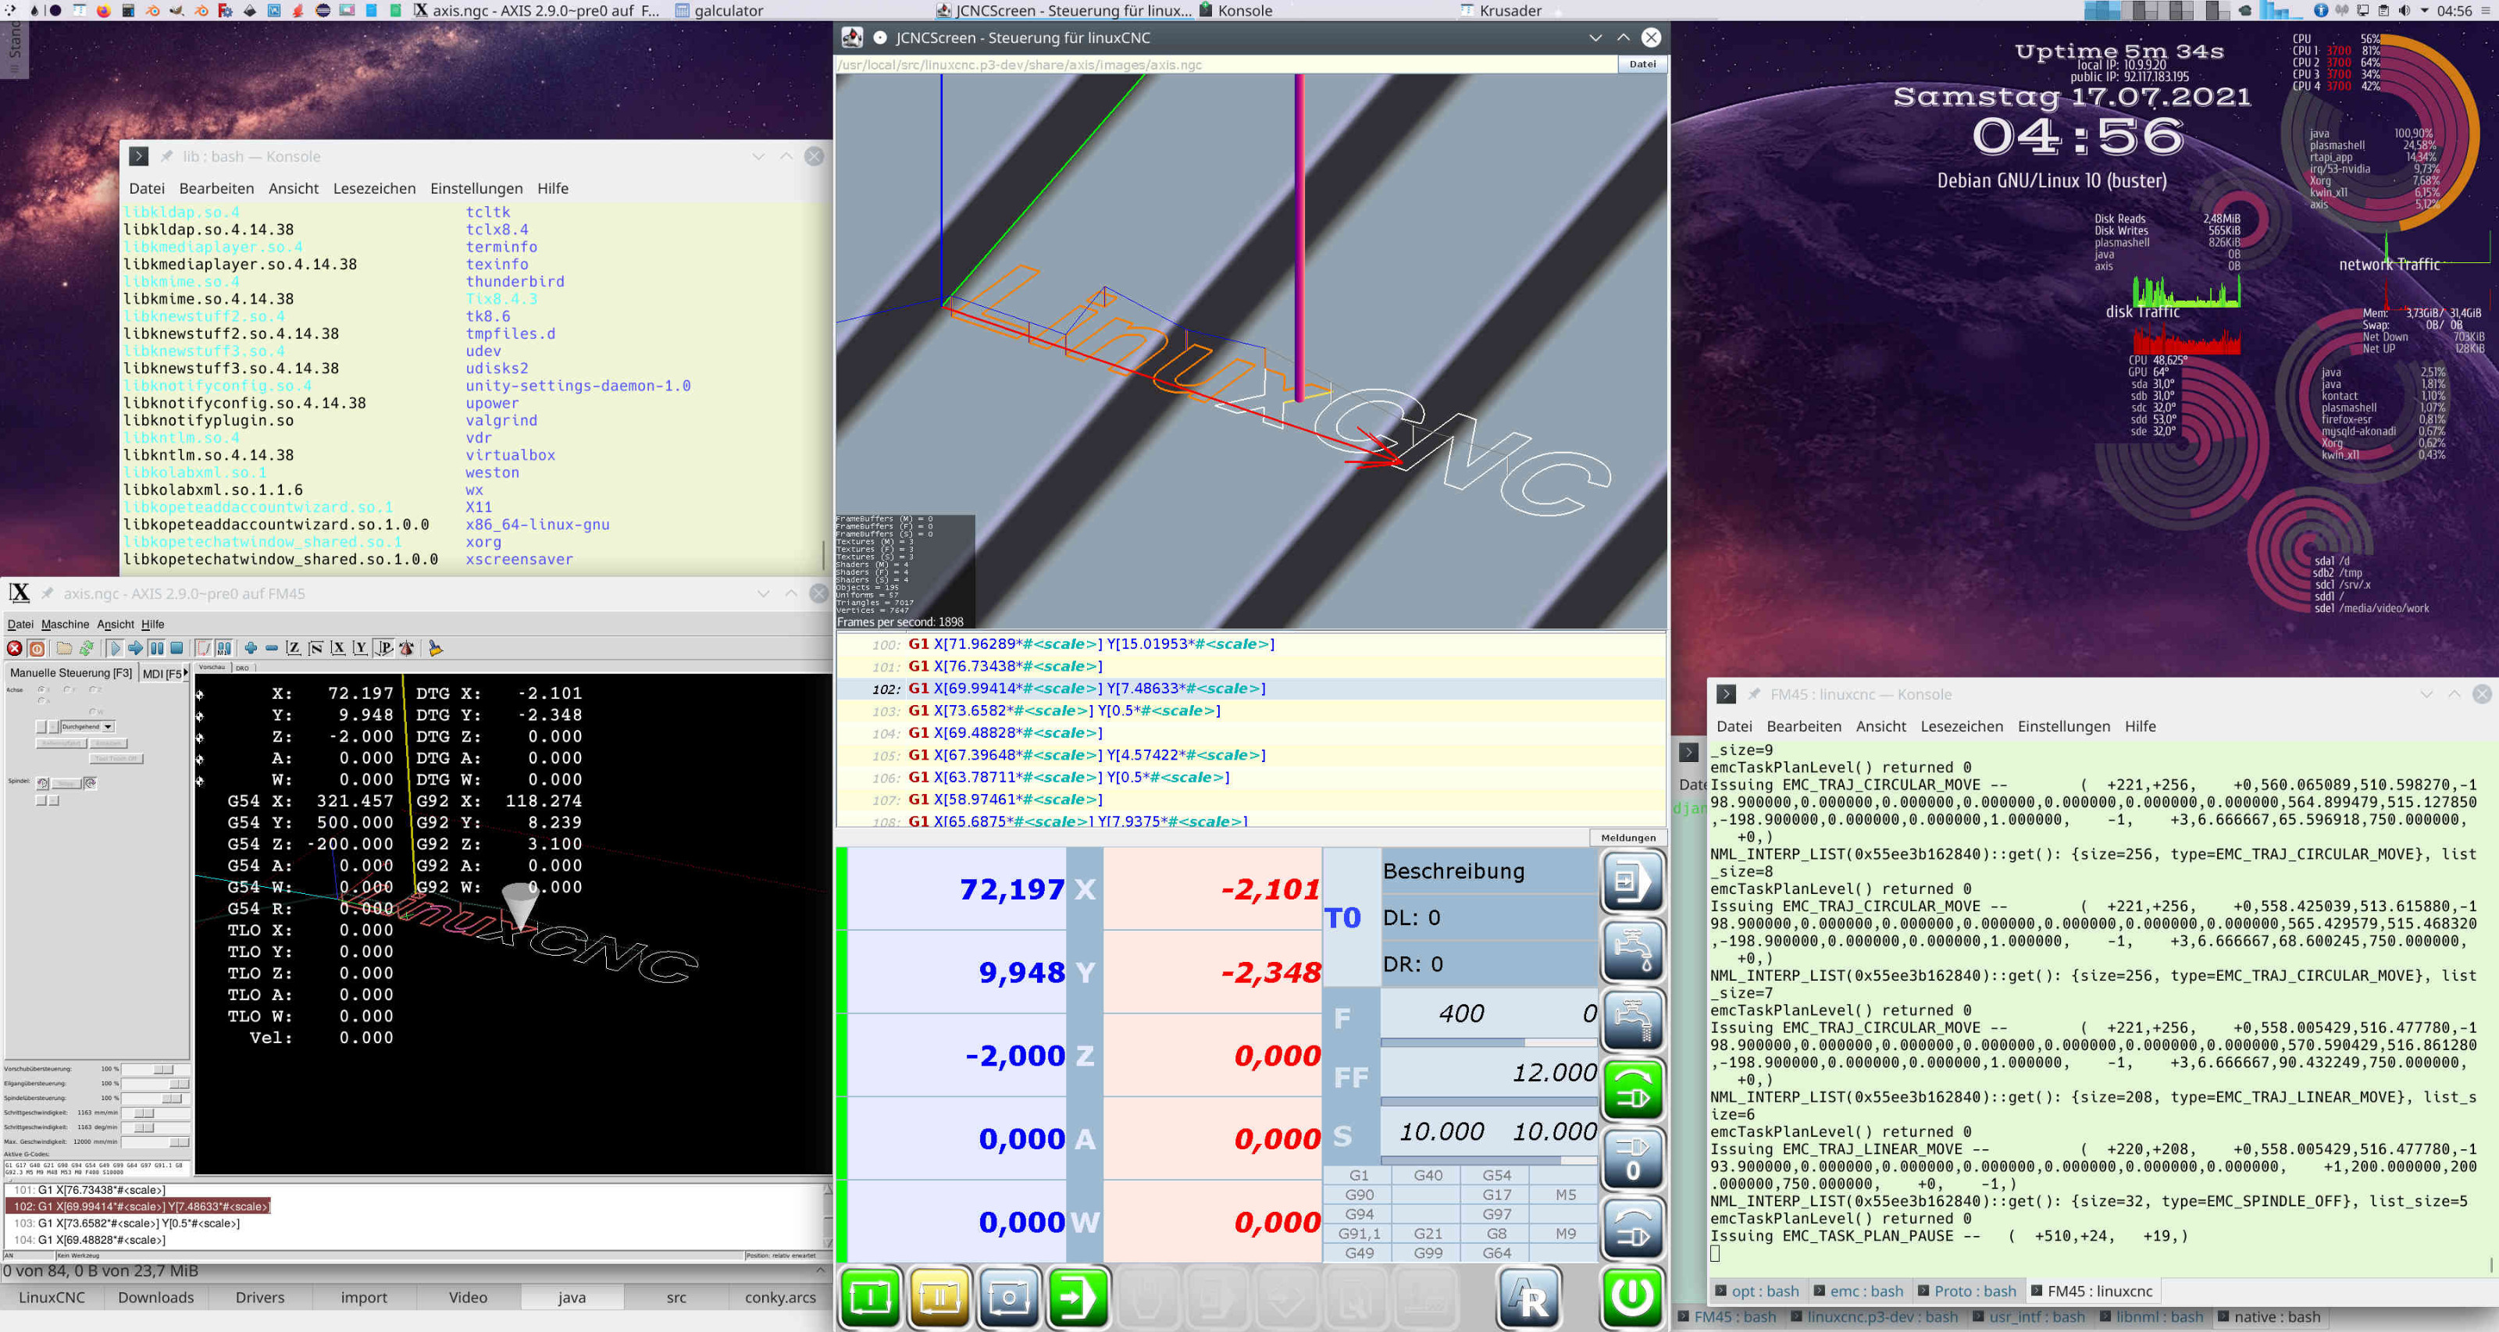Viewport: 2499px width, 1332px height.
Task: Reload current file in AXIS toolbar
Action: (87, 648)
